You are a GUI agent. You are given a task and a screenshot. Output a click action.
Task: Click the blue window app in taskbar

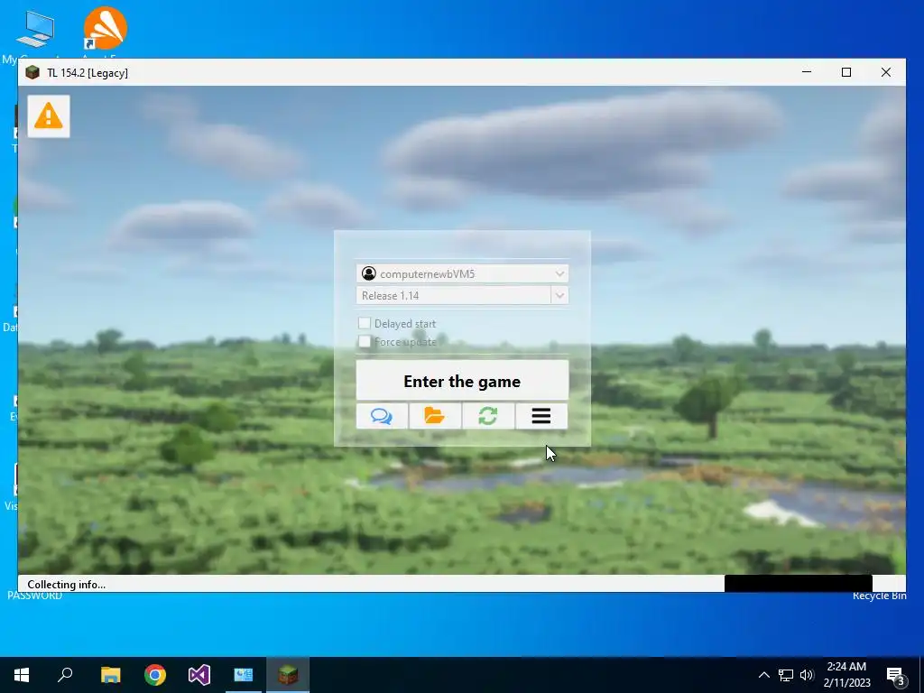click(x=244, y=675)
